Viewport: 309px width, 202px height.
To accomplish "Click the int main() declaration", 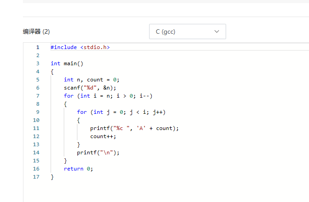I will pyautogui.click(x=67, y=63).
